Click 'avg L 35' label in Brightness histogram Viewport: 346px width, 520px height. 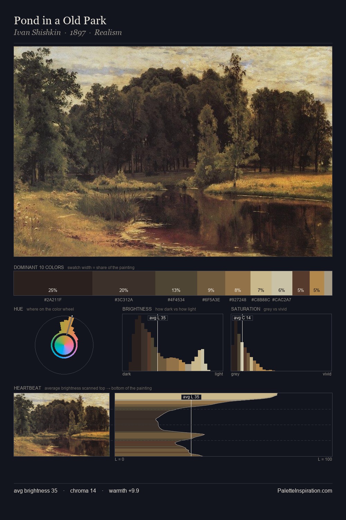pyautogui.click(x=157, y=318)
